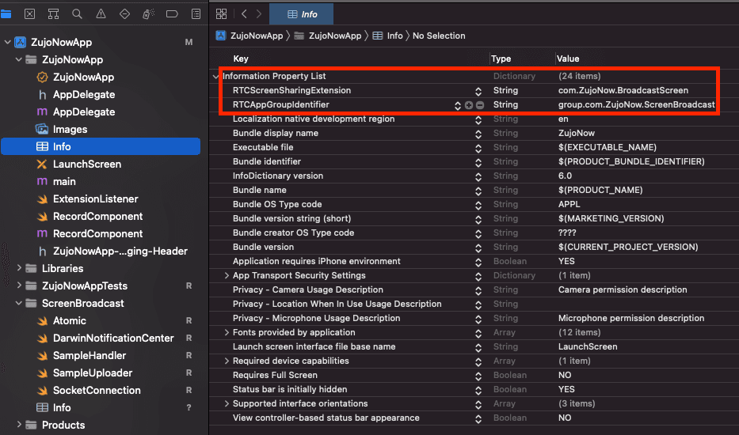Open type stepper for Requires Full Screen
The height and width of the screenshot is (435, 739).
478,376
